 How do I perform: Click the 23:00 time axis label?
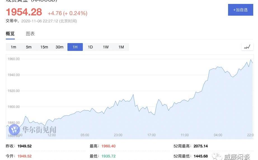tap(118, 135)
